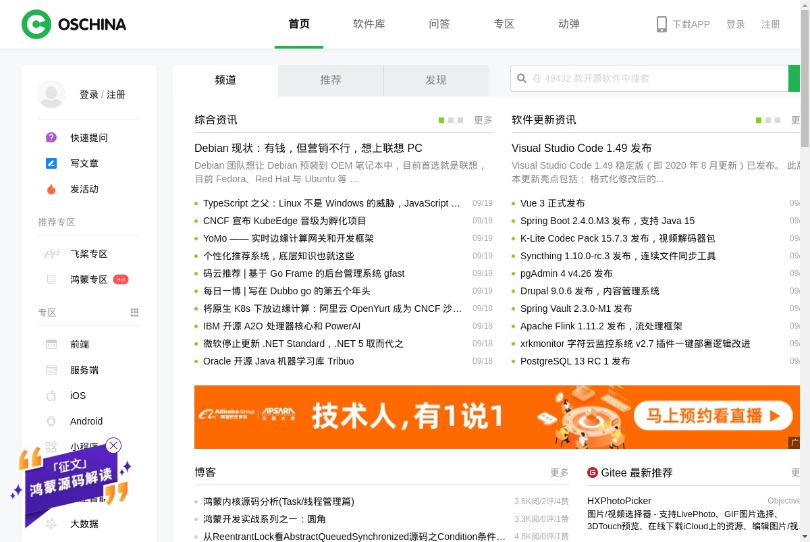Click 登录 in the top bar
The height and width of the screenshot is (542, 810).
[736, 24]
